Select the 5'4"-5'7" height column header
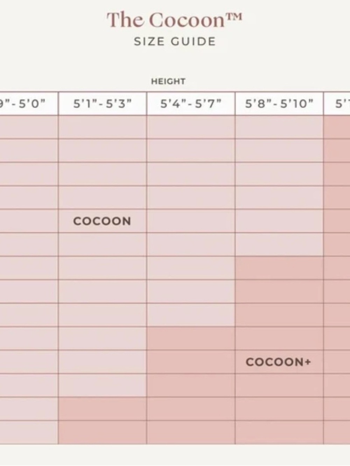 pyautogui.click(x=191, y=104)
